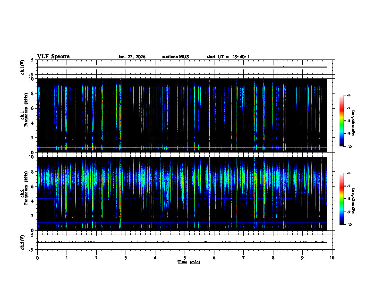The height and width of the screenshot is (289, 374).
Task: Click the ch.2 spectrogram color bar
Action: pos(341,199)
